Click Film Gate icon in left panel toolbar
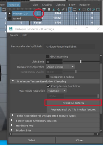This screenshot has width=103, height=146. (4, 9)
